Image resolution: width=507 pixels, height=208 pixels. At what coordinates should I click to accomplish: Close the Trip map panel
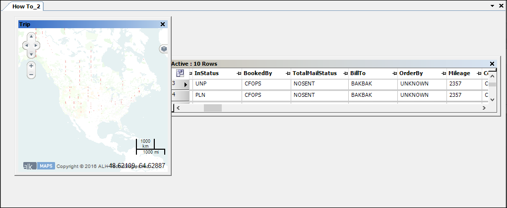[163, 24]
